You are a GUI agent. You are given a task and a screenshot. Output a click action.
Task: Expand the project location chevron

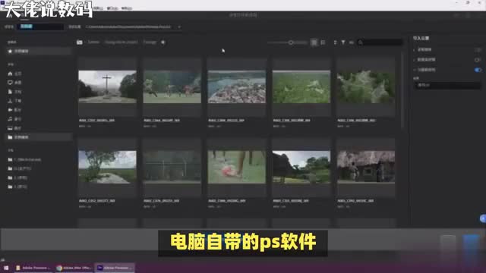pyautogui.click(x=179, y=27)
